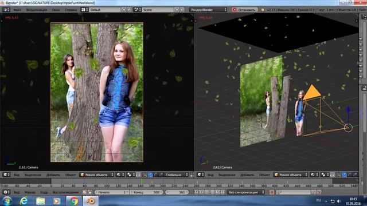Delete the Default screen layout

129,10
